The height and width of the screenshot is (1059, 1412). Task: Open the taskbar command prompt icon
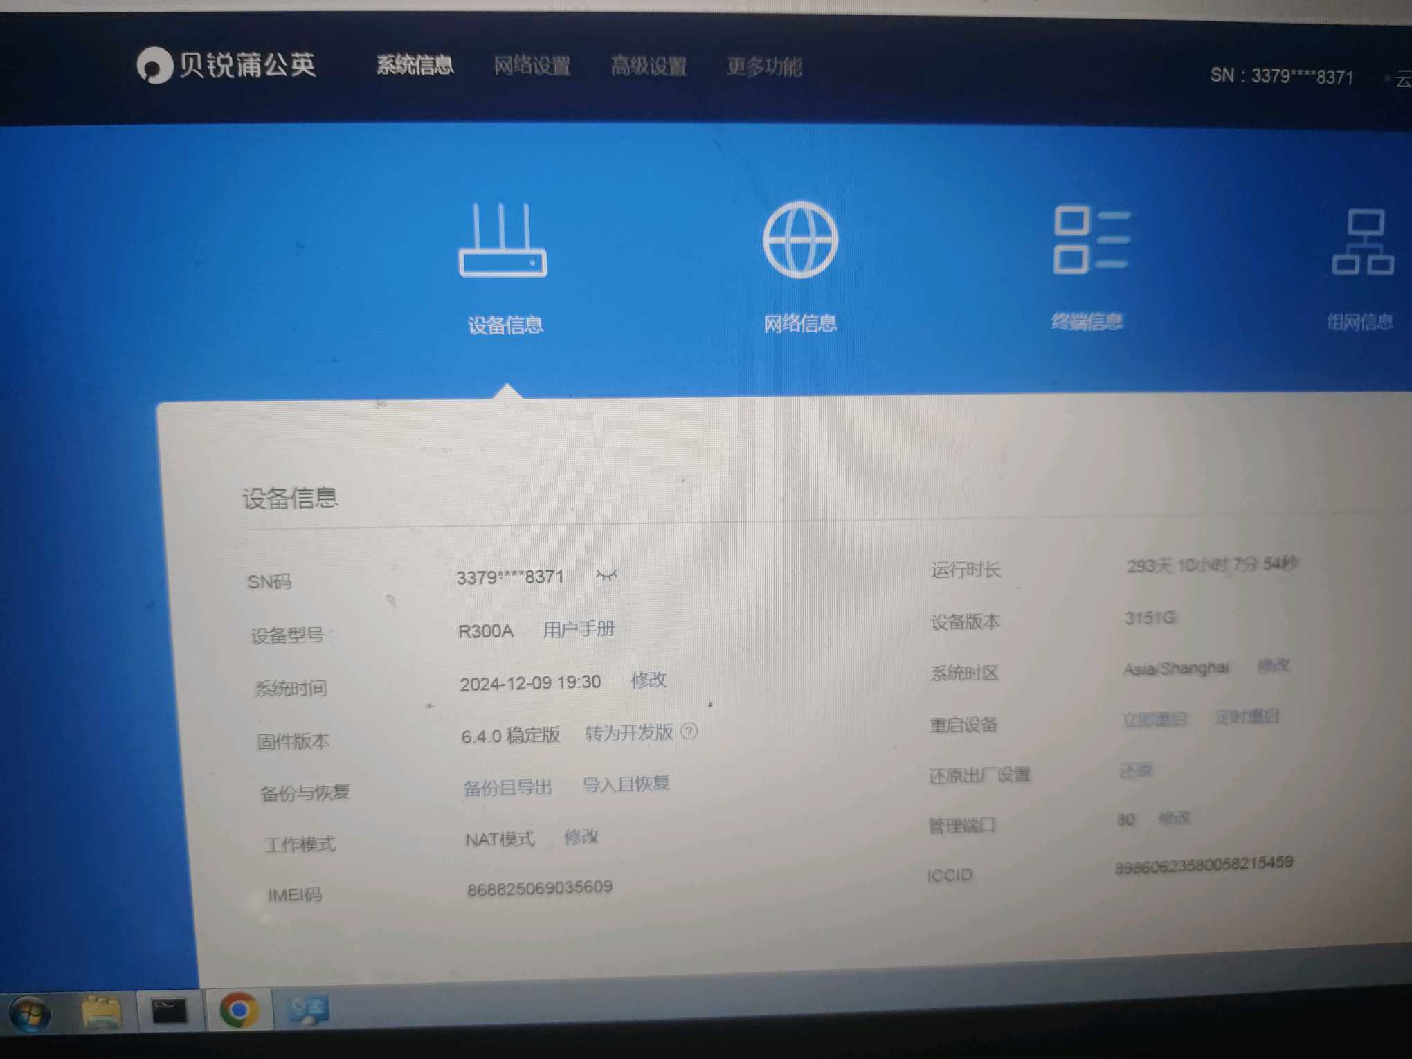[170, 1011]
